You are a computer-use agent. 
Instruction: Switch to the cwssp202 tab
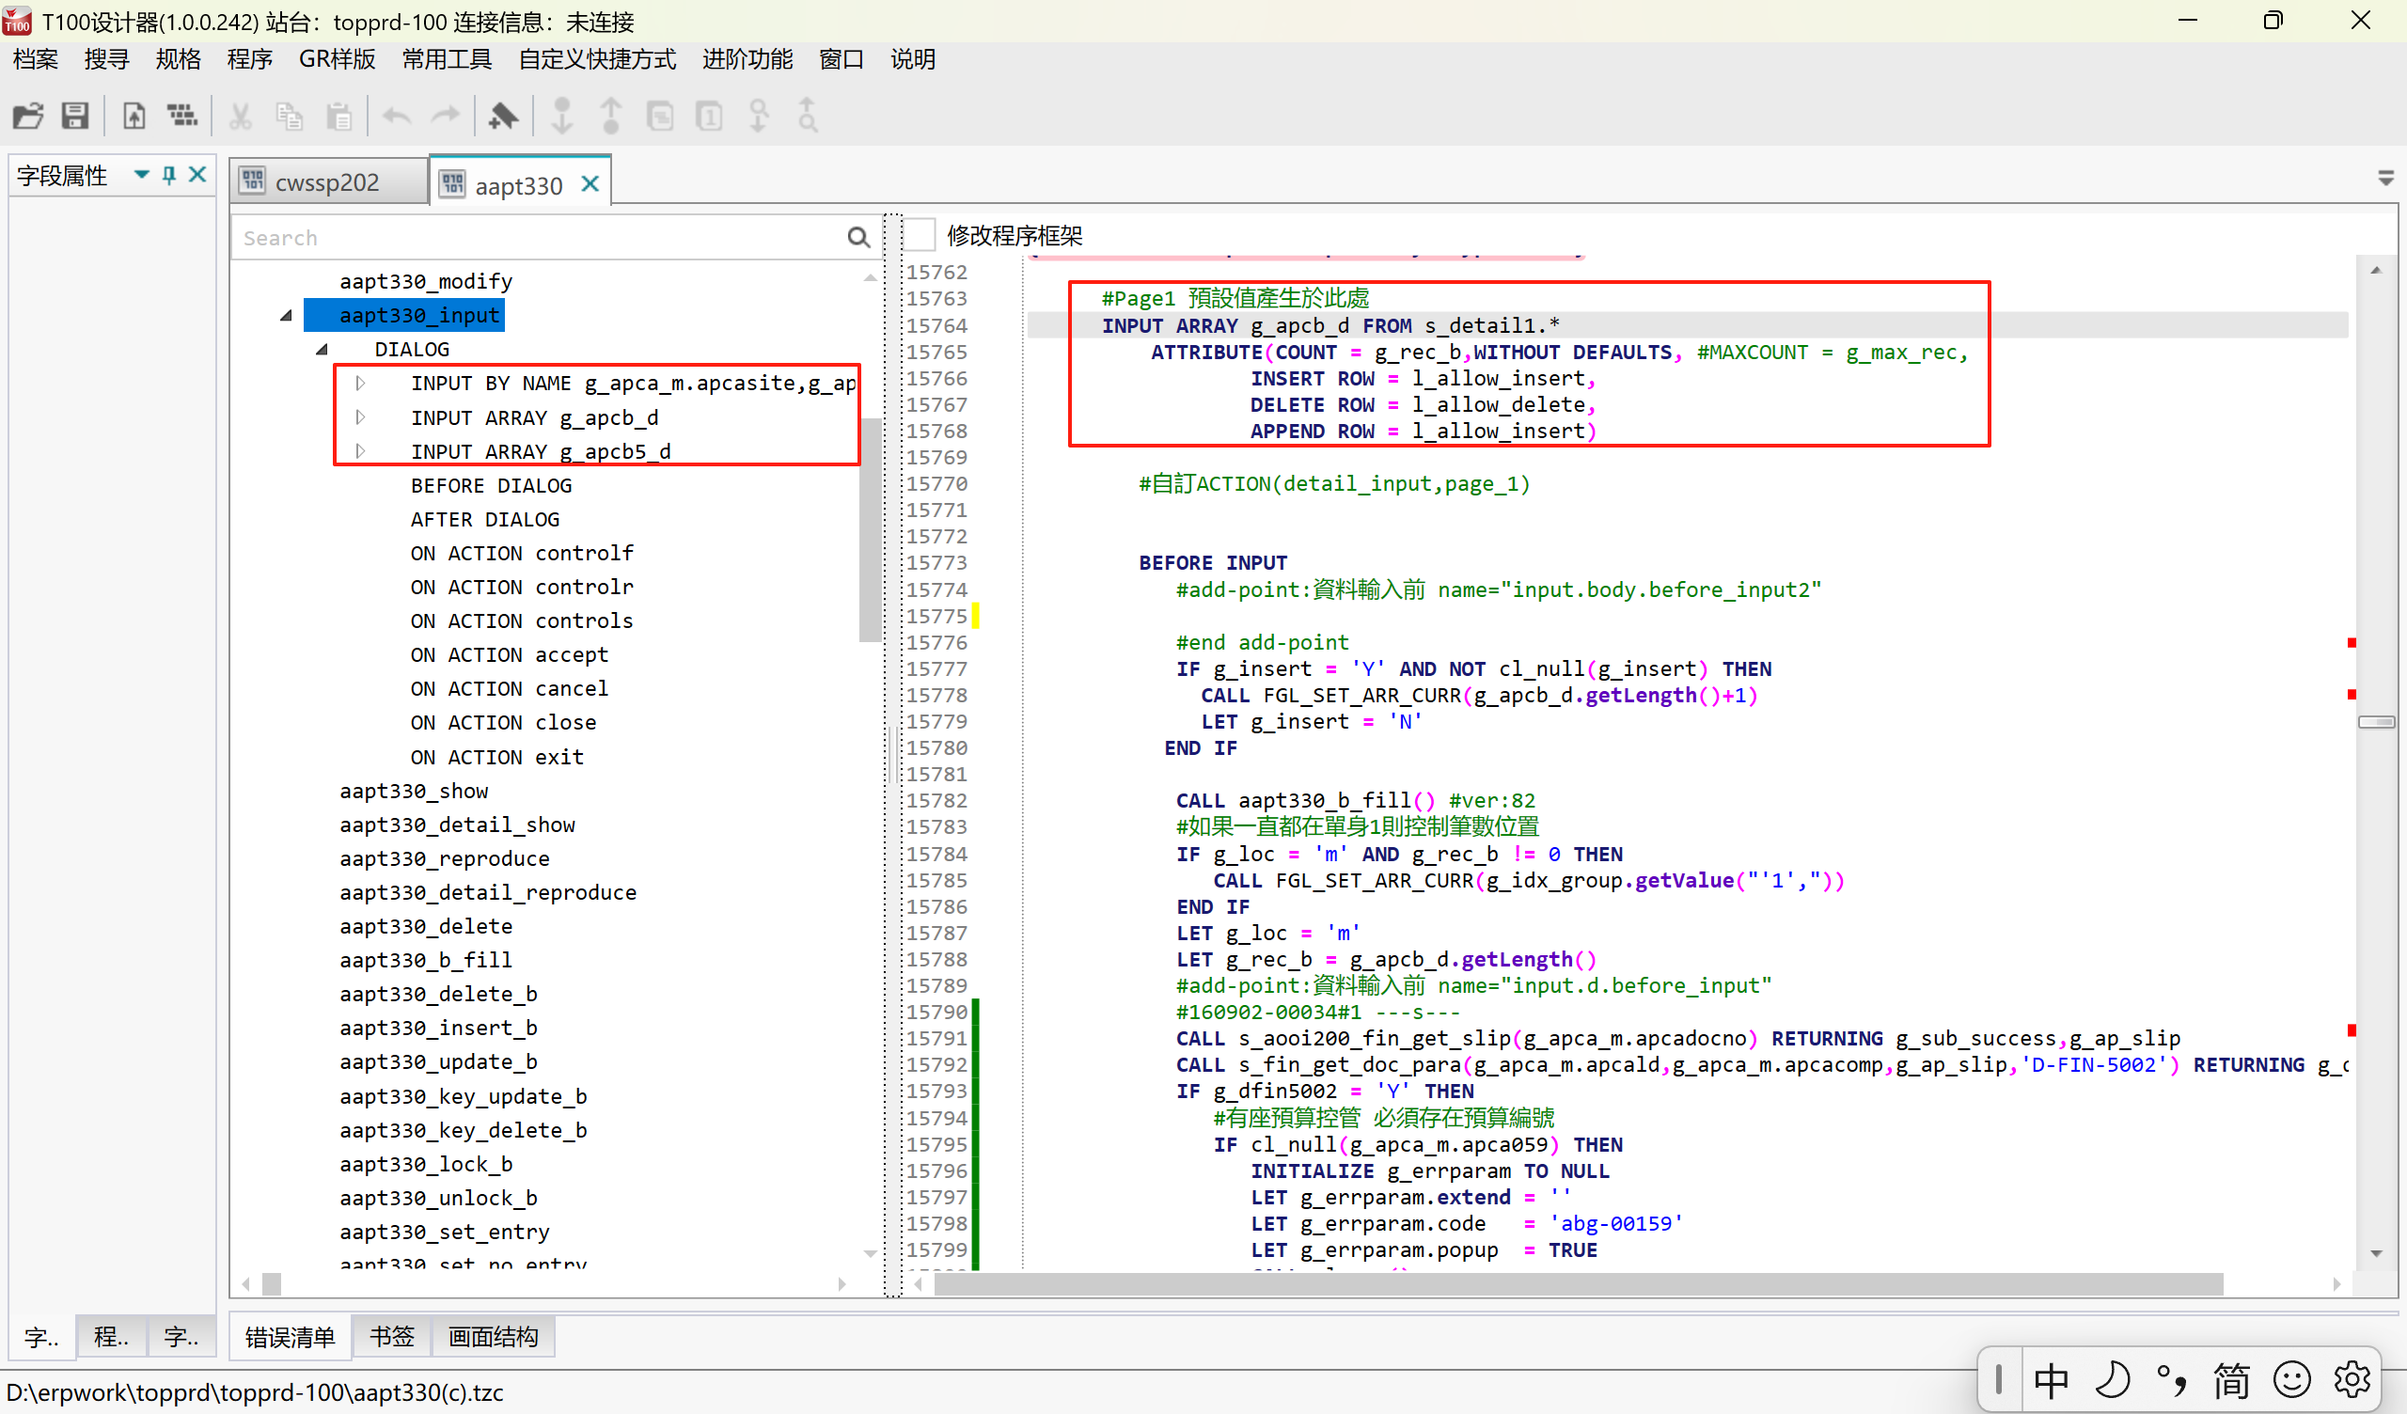[x=325, y=182]
